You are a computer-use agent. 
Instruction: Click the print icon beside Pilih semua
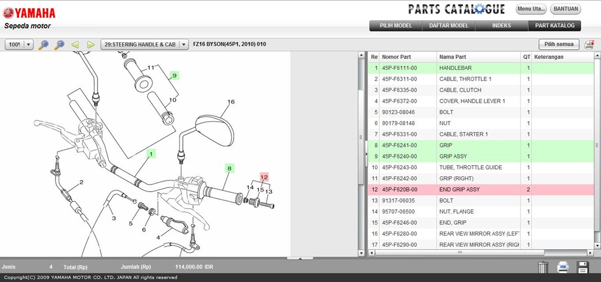click(x=589, y=45)
